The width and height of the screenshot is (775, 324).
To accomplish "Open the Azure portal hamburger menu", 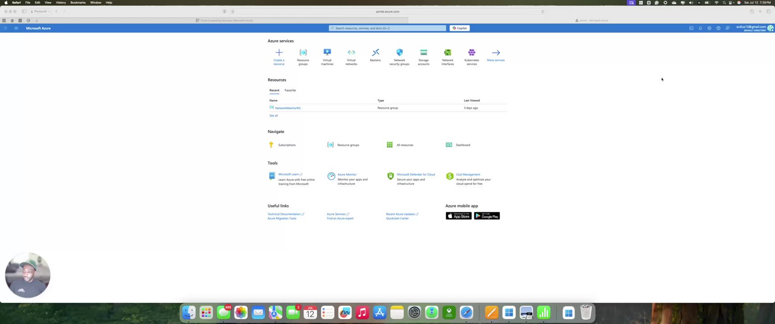I will (16, 28).
